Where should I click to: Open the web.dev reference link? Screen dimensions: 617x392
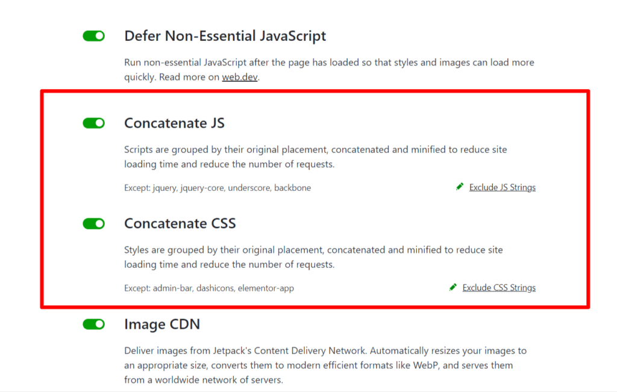click(239, 76)
